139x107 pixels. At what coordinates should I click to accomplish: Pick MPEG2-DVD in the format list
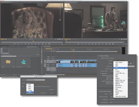pos(121,82)
